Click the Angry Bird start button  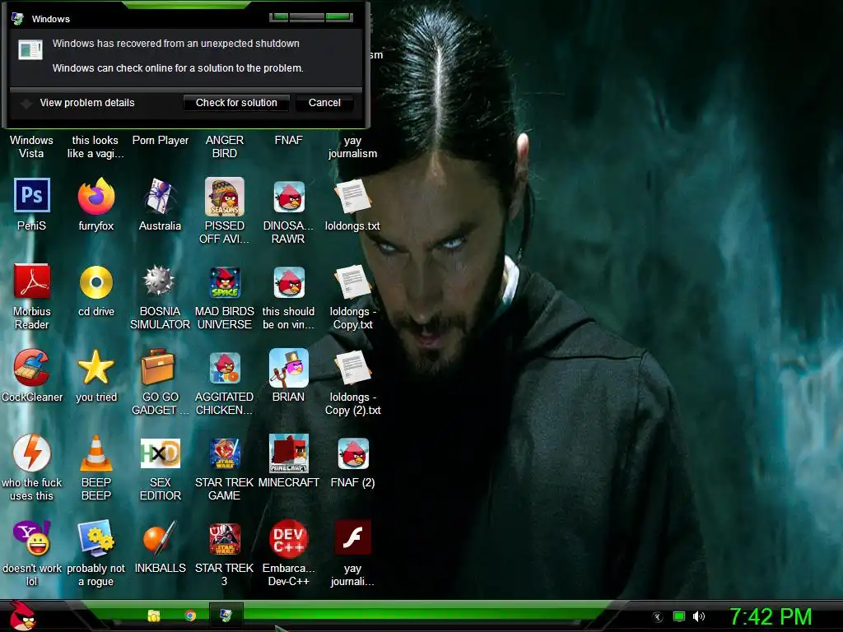(x=21, y=616)
